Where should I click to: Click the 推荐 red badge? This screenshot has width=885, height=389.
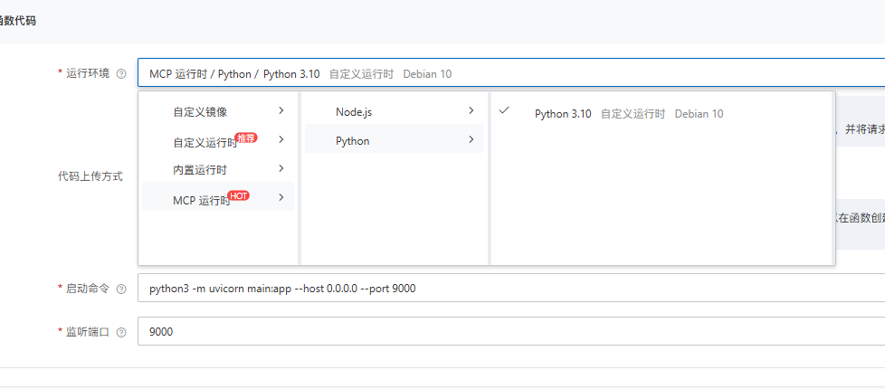pyautogui.click(x=246, y=138)
